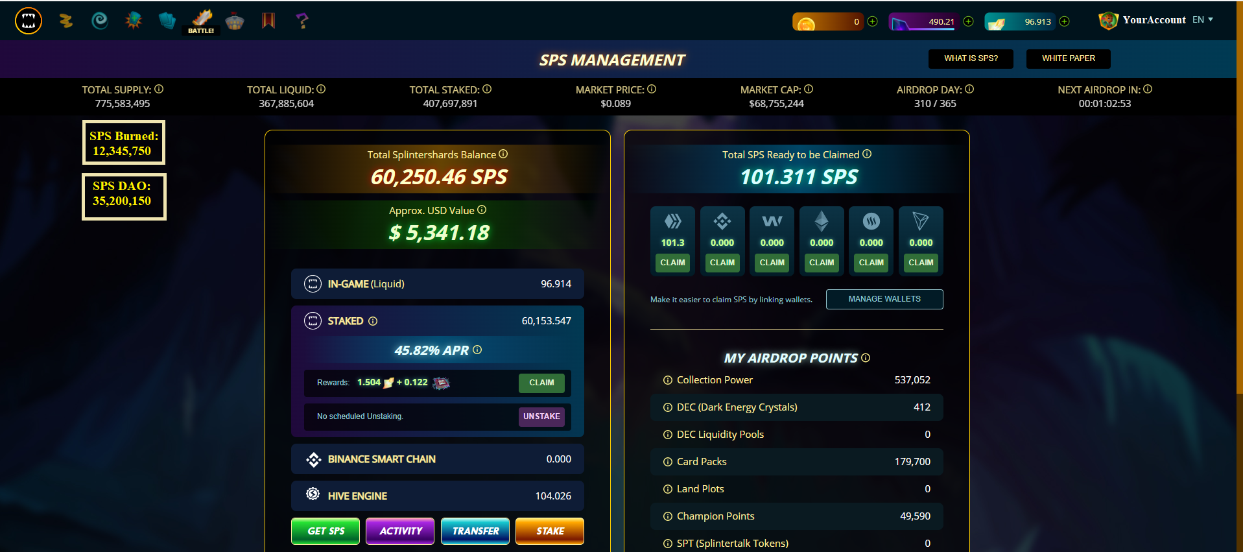
Task: Open the Market Price info icon
Action: (x=652, y=89)
